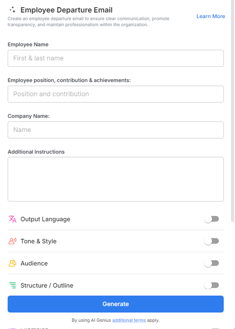Click the Audience people icon
This screenshot has height=329, width=235.
click(12, 263)
